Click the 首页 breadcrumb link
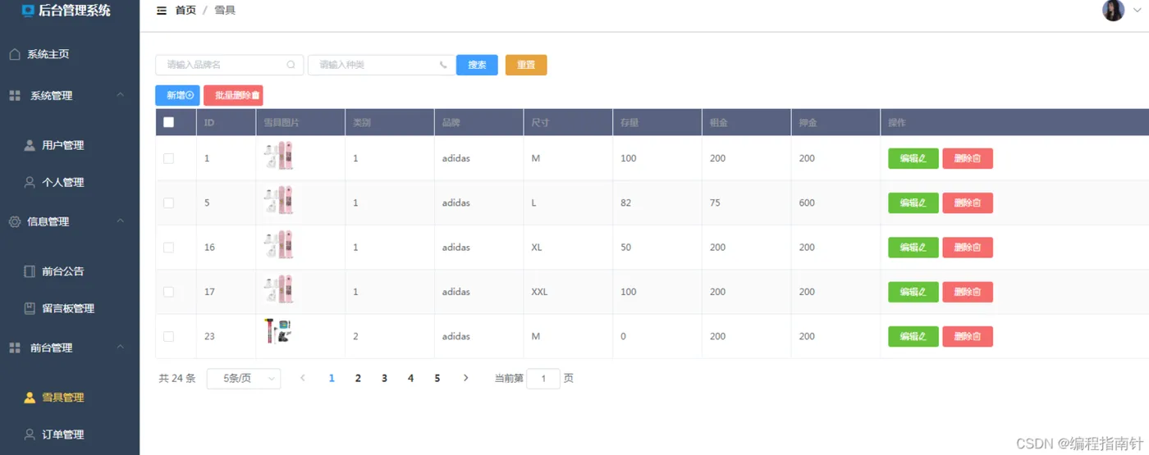 (x=185, y=11)
